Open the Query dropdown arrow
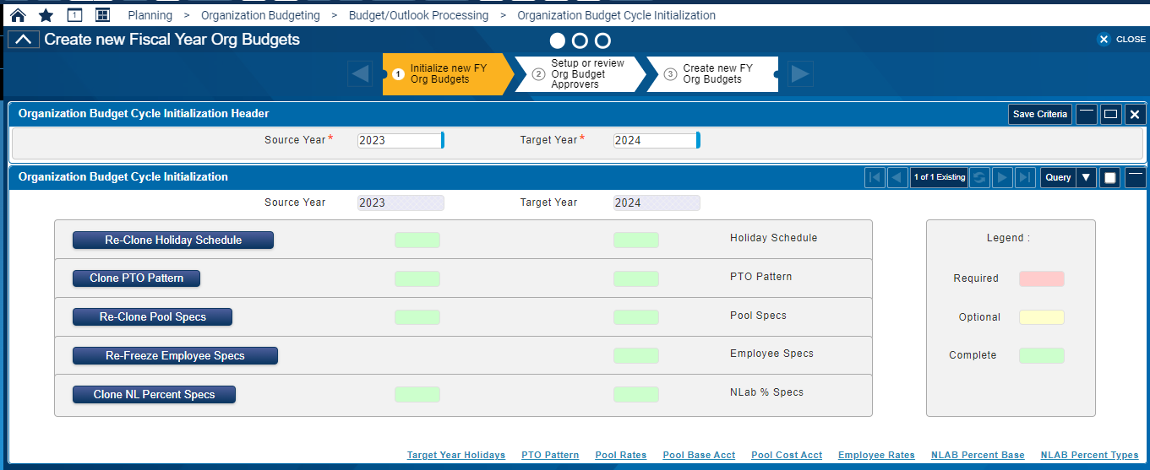Screen dimensions: 1150x470 pyautogui.click(x=1086, y=177)
